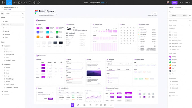Select the Comment tool in bottom toolbar

(101, 105)
